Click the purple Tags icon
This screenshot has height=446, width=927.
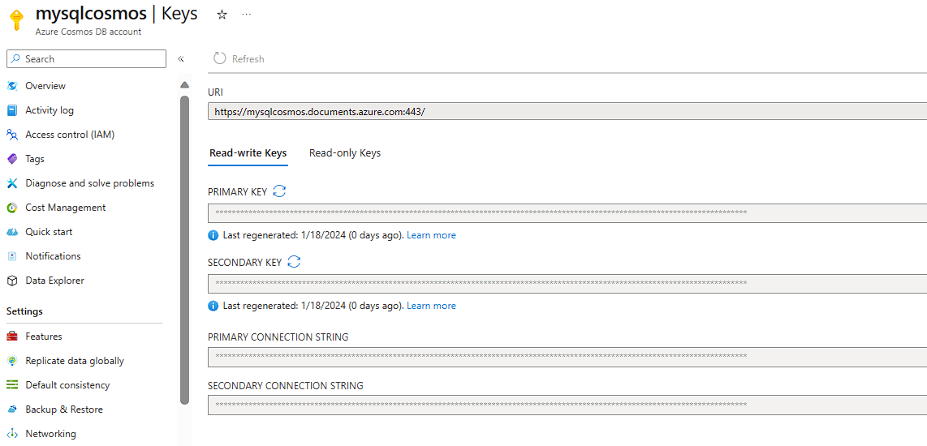[12, 159]
